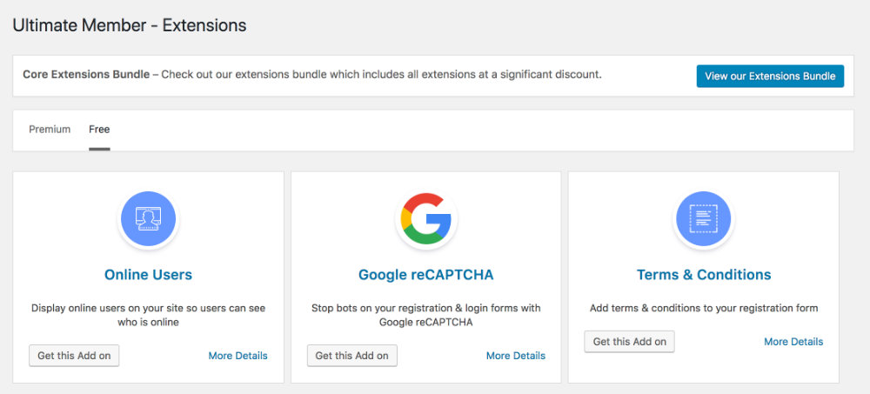Open the Google reCAPTCHA title link

426,275
